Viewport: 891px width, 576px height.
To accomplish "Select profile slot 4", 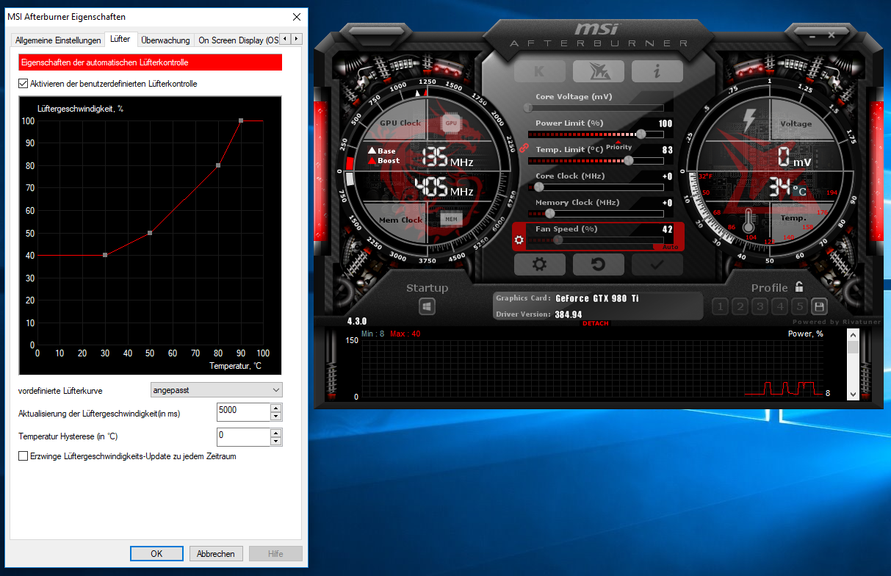I will pyautogui.click(x=780, y=306).
